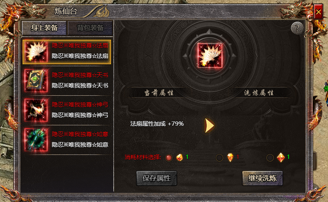Image resolution: width=328 pixels, height=202 pixels.
Task: Click the golden arrow between attributes
Action: 210,125
